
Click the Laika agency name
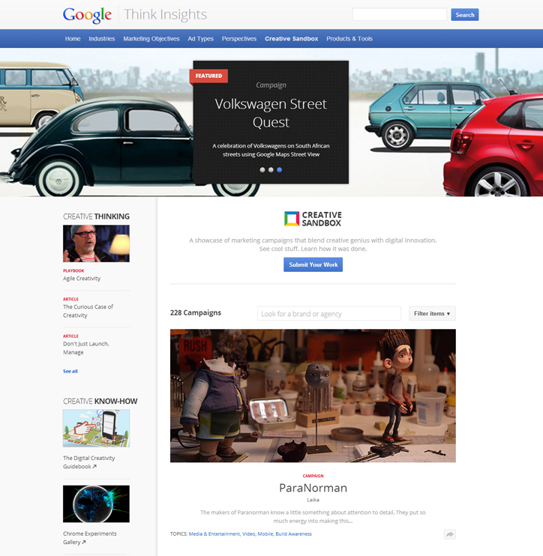(x=313, y=500)
